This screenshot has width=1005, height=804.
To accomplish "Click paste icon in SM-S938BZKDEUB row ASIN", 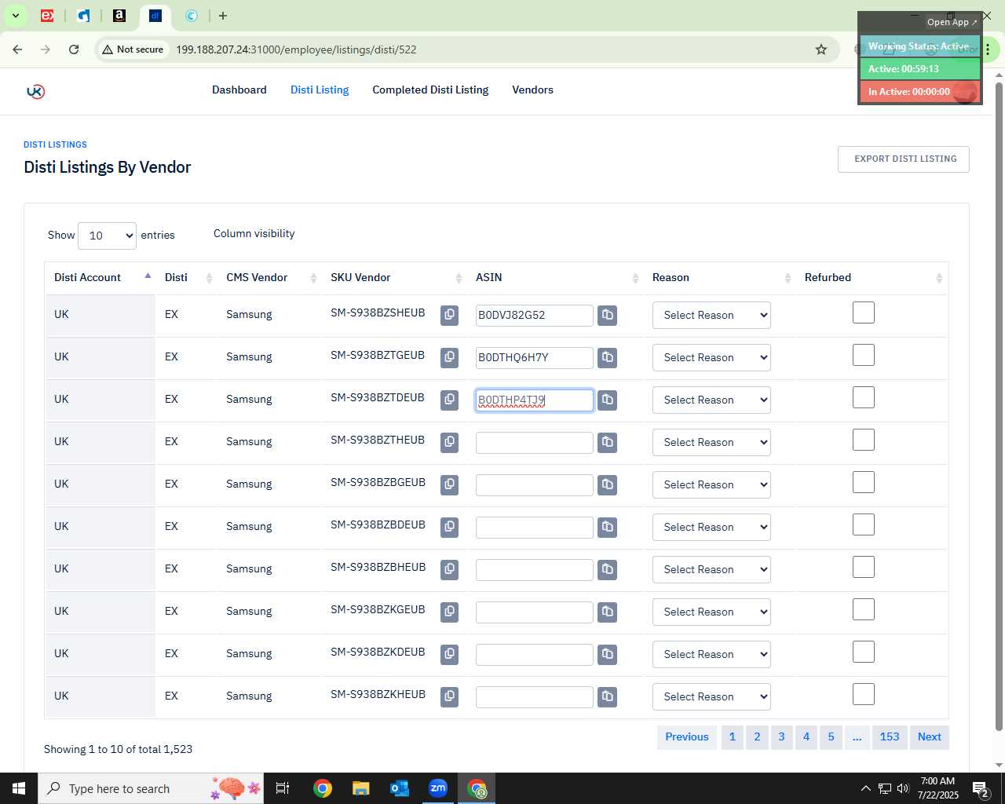I will click(607, 654).
